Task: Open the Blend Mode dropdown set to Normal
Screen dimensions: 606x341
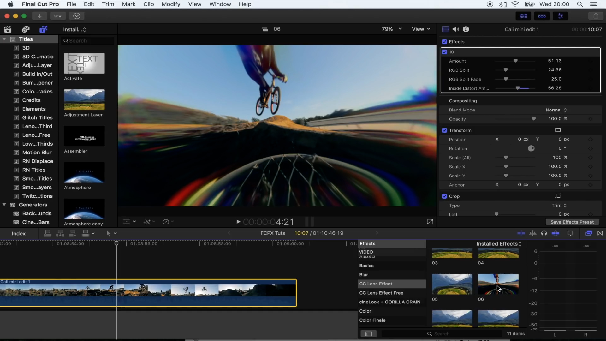Action: tap(556, 110)
